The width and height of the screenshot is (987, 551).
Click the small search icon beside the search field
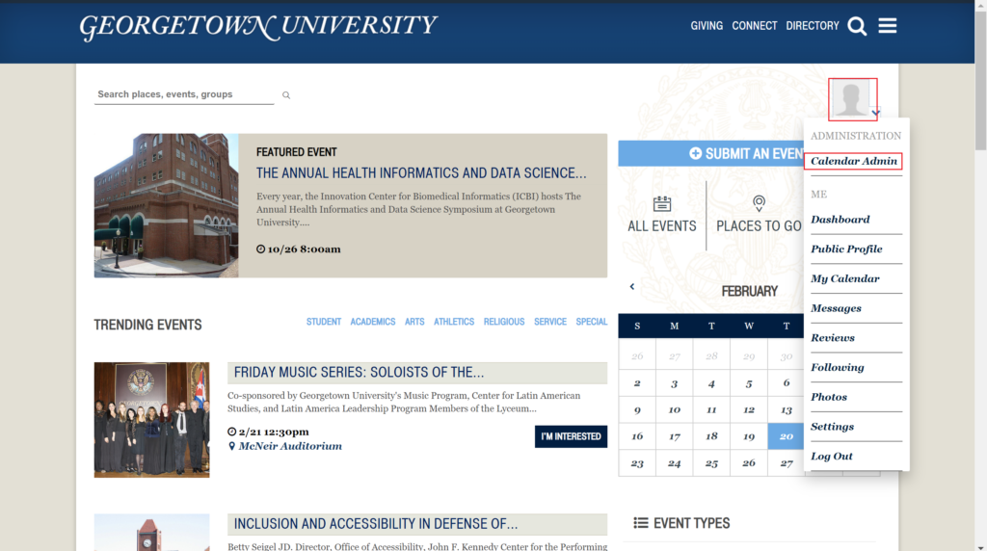pyautogui.click(x=286, y=95)
